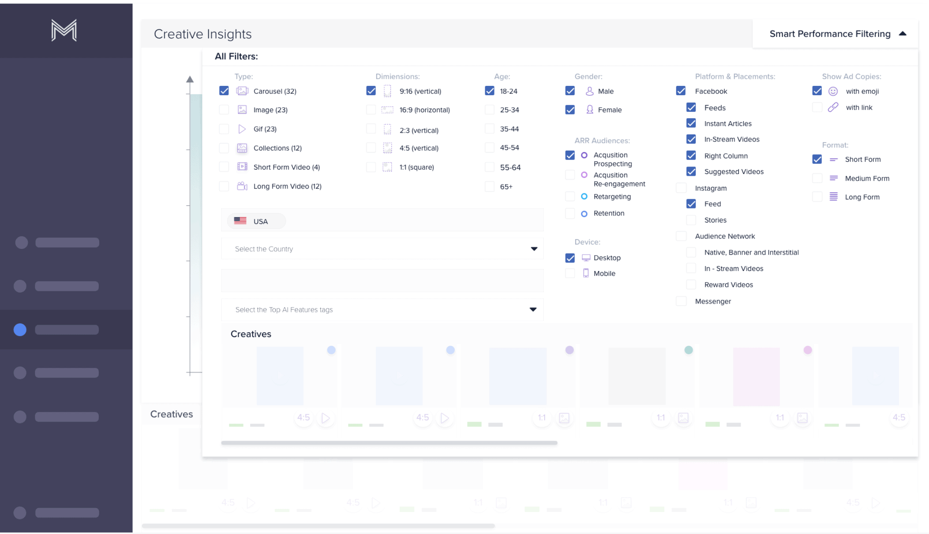The height and width of the screenshot is (534, 929).
Task: Uncheck the Instant Articles placement
Action: coord(691,123)
